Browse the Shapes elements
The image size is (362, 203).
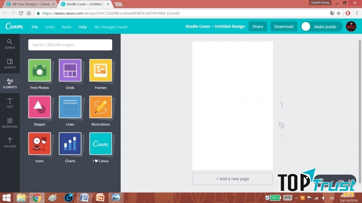39,107
